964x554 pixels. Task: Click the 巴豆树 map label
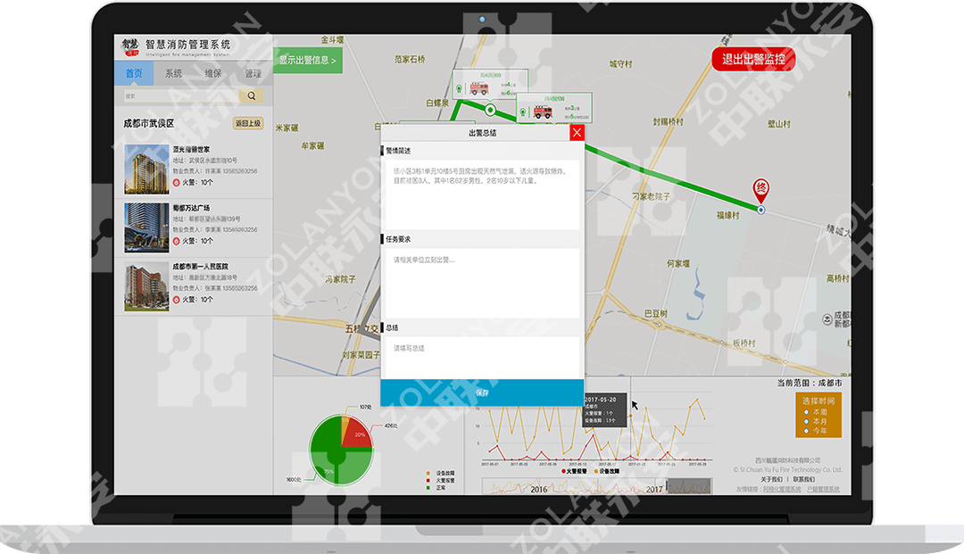coord(656,313)
